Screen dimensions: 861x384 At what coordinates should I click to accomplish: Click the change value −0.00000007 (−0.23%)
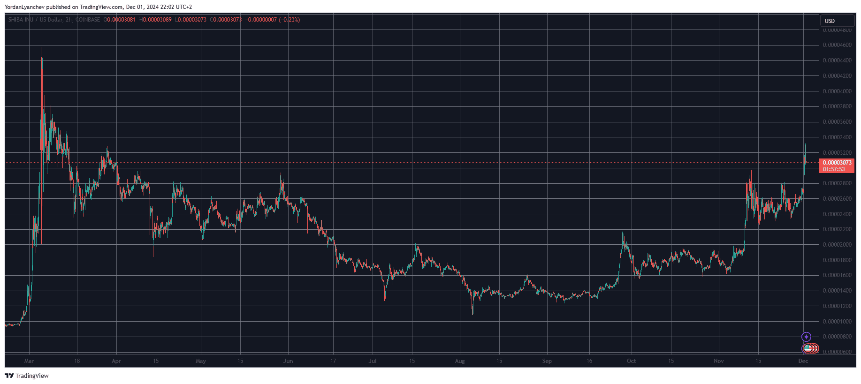pos(273,20)
